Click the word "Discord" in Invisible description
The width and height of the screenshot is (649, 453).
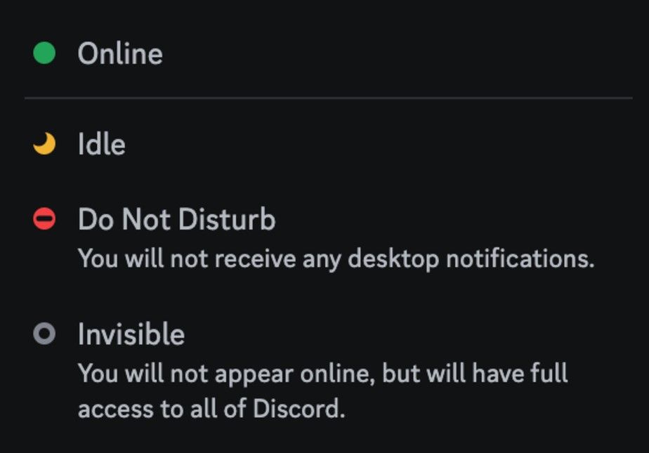[x=296, y=409]
